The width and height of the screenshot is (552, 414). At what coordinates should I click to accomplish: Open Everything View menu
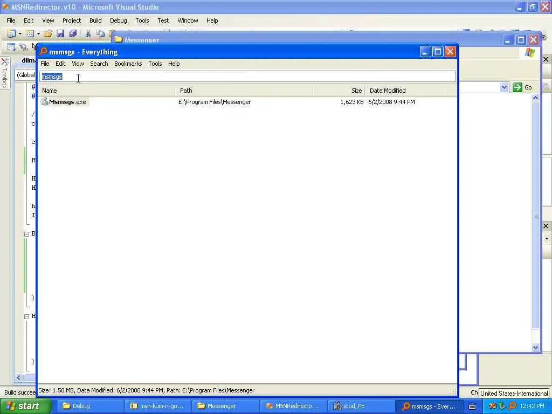point(78,64)
